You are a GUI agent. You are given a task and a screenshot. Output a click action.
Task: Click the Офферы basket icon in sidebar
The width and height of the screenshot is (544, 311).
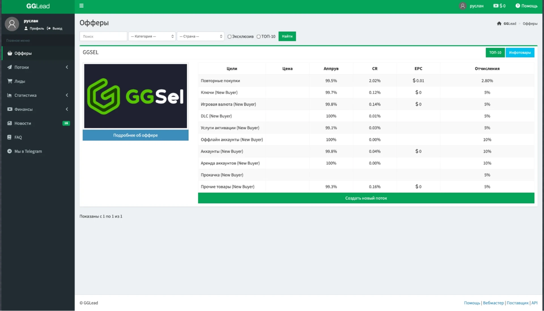(10, 53)
